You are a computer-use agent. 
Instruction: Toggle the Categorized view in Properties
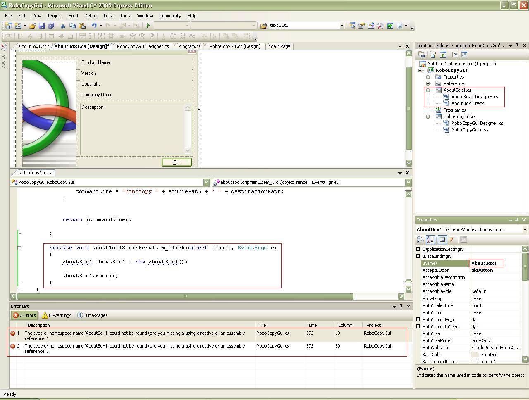tap(421, 239)
